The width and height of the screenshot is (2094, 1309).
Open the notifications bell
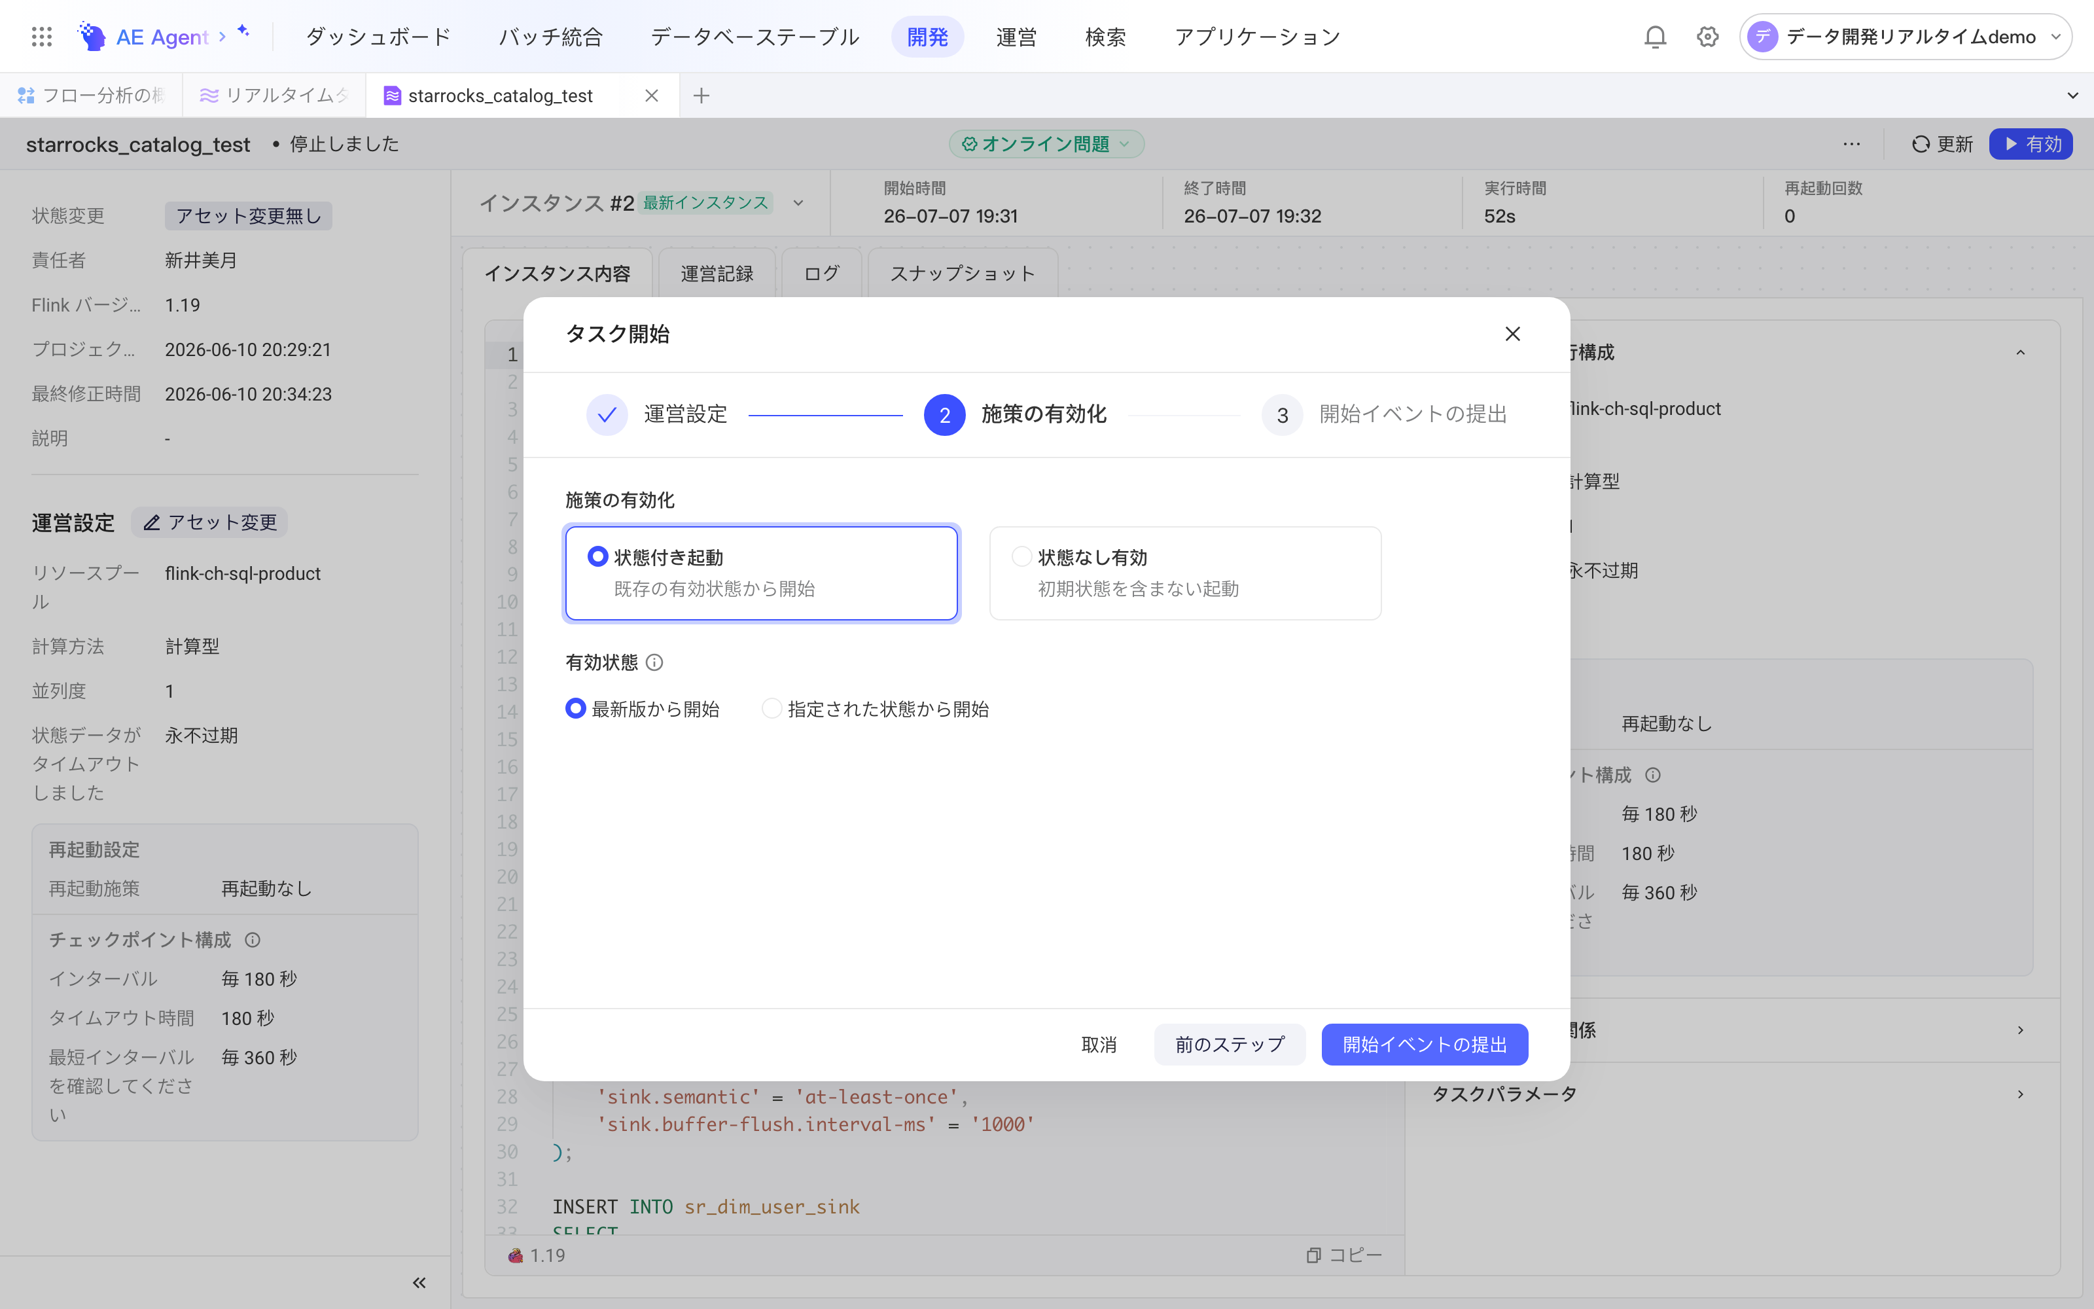click(x=1654, y=37)
